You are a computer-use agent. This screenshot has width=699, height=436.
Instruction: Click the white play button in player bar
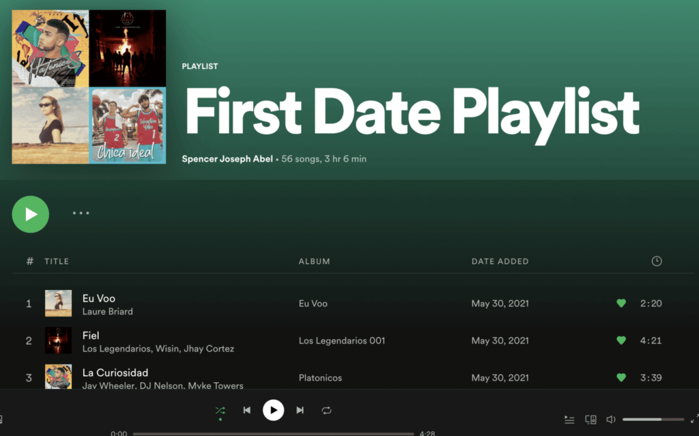[x=273, y=410]
